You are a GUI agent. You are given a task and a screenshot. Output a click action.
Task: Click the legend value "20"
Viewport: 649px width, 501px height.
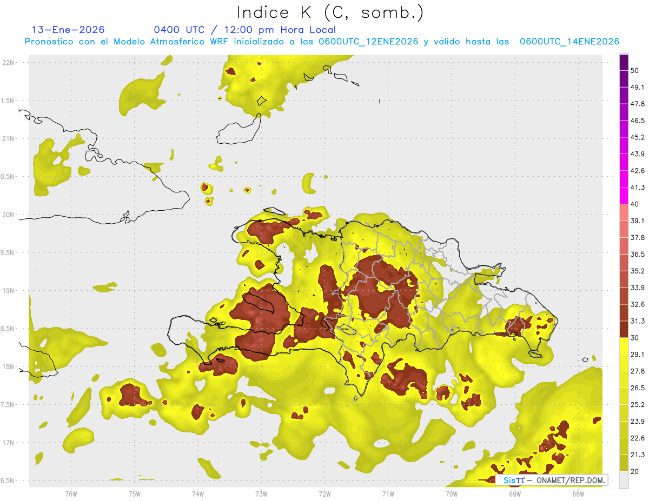coord(635,472)
